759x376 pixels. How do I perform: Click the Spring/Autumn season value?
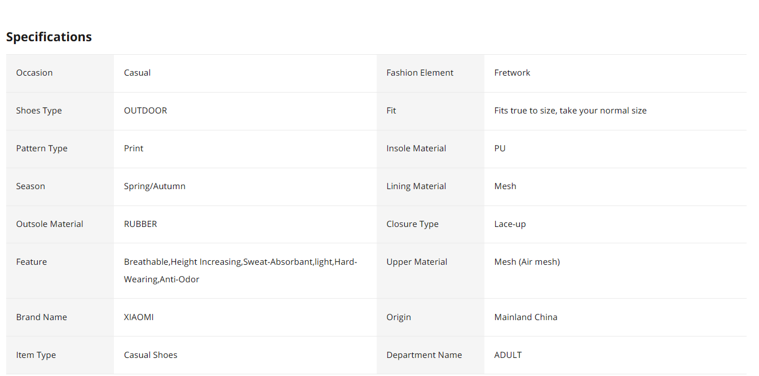[x=155, y=186]
